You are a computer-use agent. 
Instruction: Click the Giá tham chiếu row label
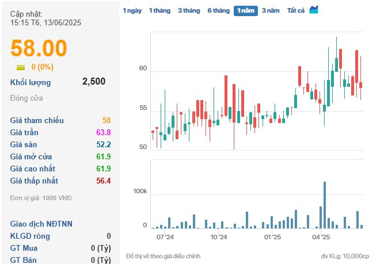coord(37,120)
